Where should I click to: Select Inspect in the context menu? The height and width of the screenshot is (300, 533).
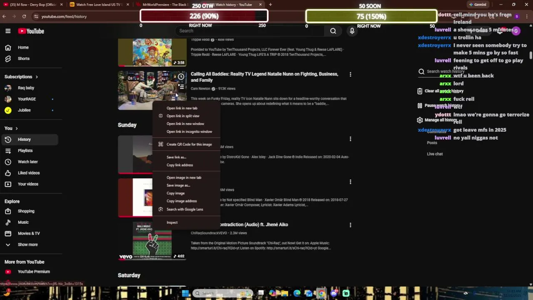point(186,222)
